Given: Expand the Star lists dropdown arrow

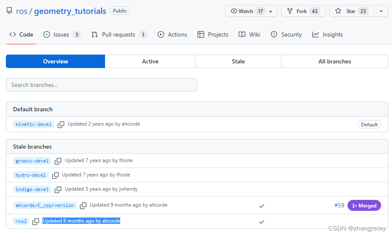Looking at the screenshot, I should click(381, 11).
